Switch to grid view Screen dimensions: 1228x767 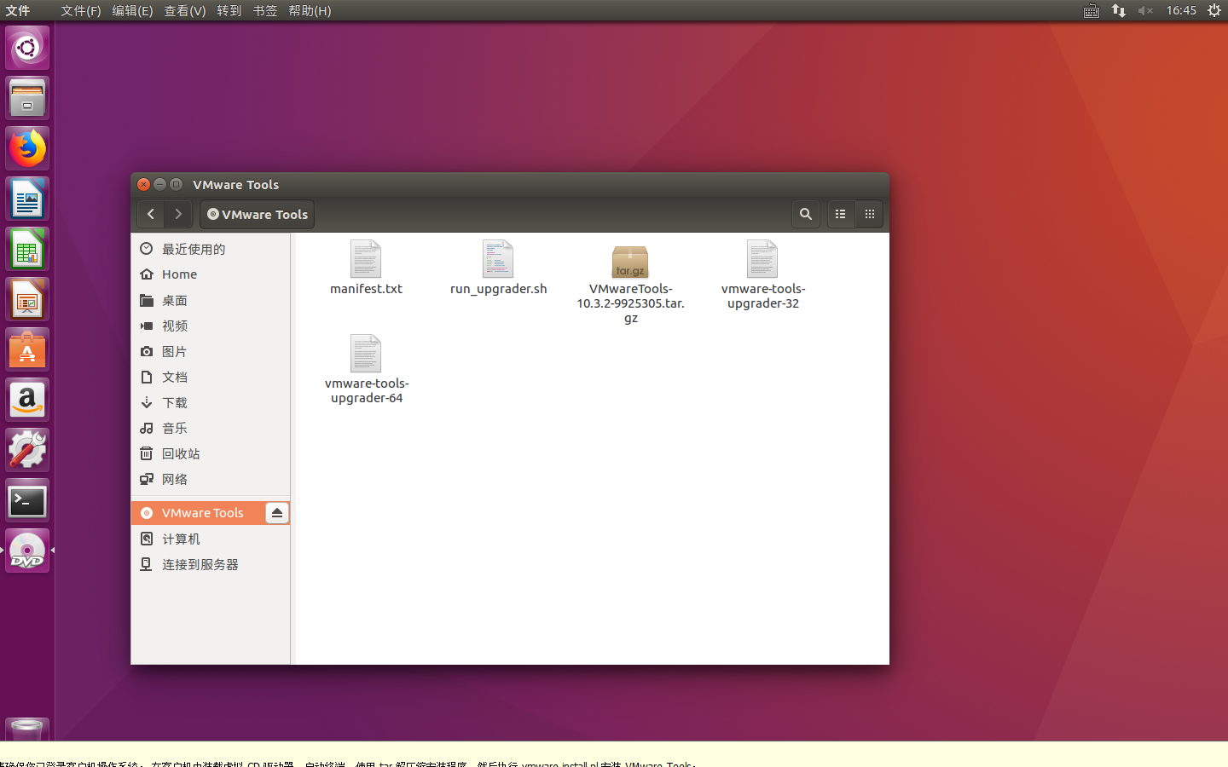coord(869,214)
